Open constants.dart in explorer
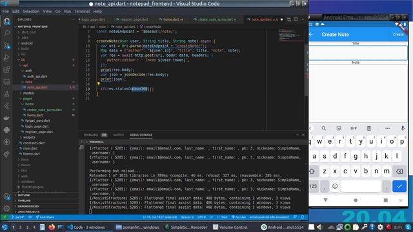The height and width of the screenshot is (232, 413). pos(46,143)
